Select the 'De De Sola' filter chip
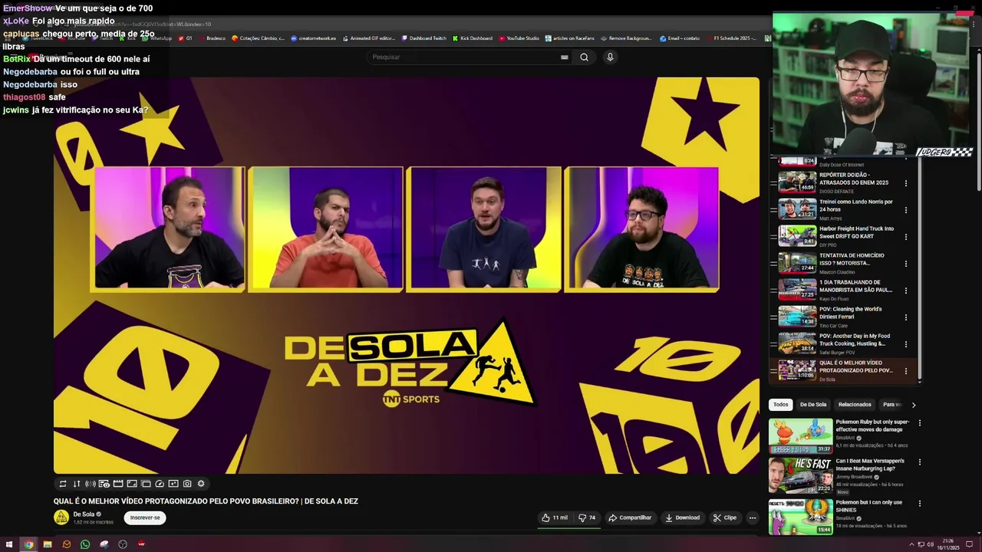982x552 pixels. (x=813, y=405)
